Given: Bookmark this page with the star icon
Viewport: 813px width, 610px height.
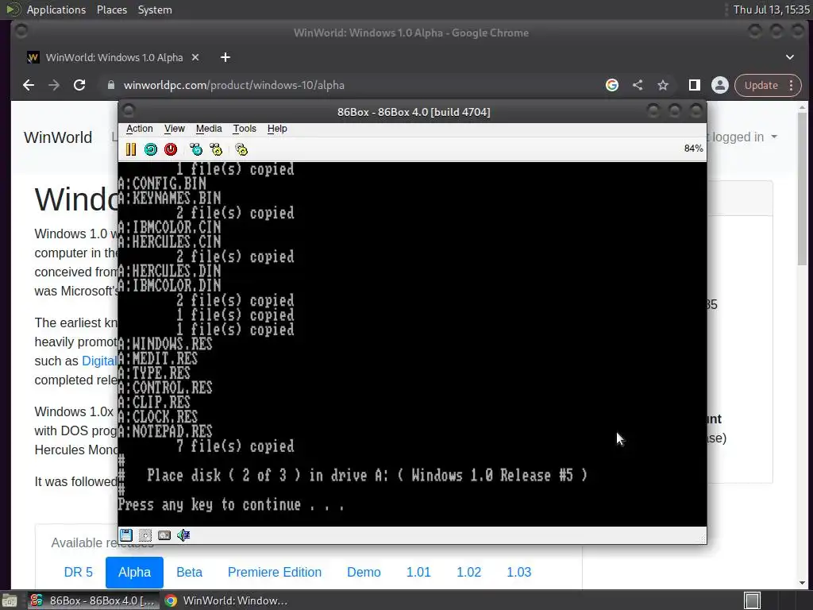Looking at the screenshot, I should [x=663, y=85].
